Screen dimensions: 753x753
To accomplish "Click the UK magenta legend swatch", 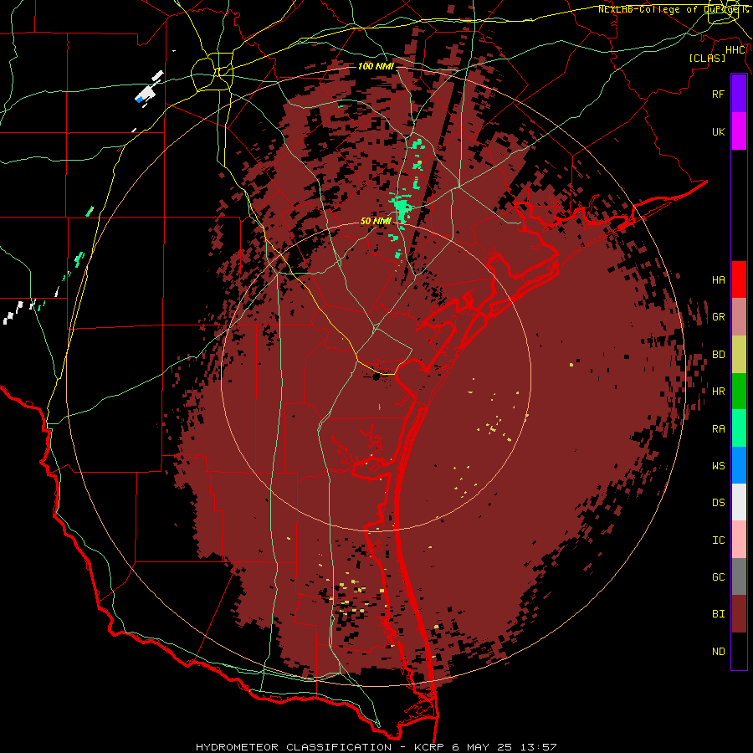I will (x=739, y=131).
